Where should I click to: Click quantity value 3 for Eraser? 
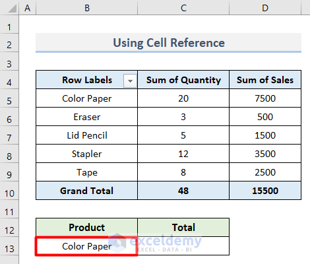183,117
